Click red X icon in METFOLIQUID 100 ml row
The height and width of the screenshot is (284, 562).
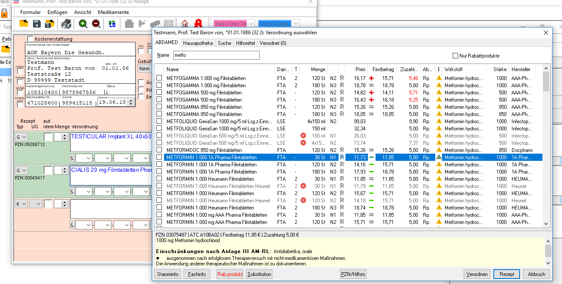click(303, 135)
